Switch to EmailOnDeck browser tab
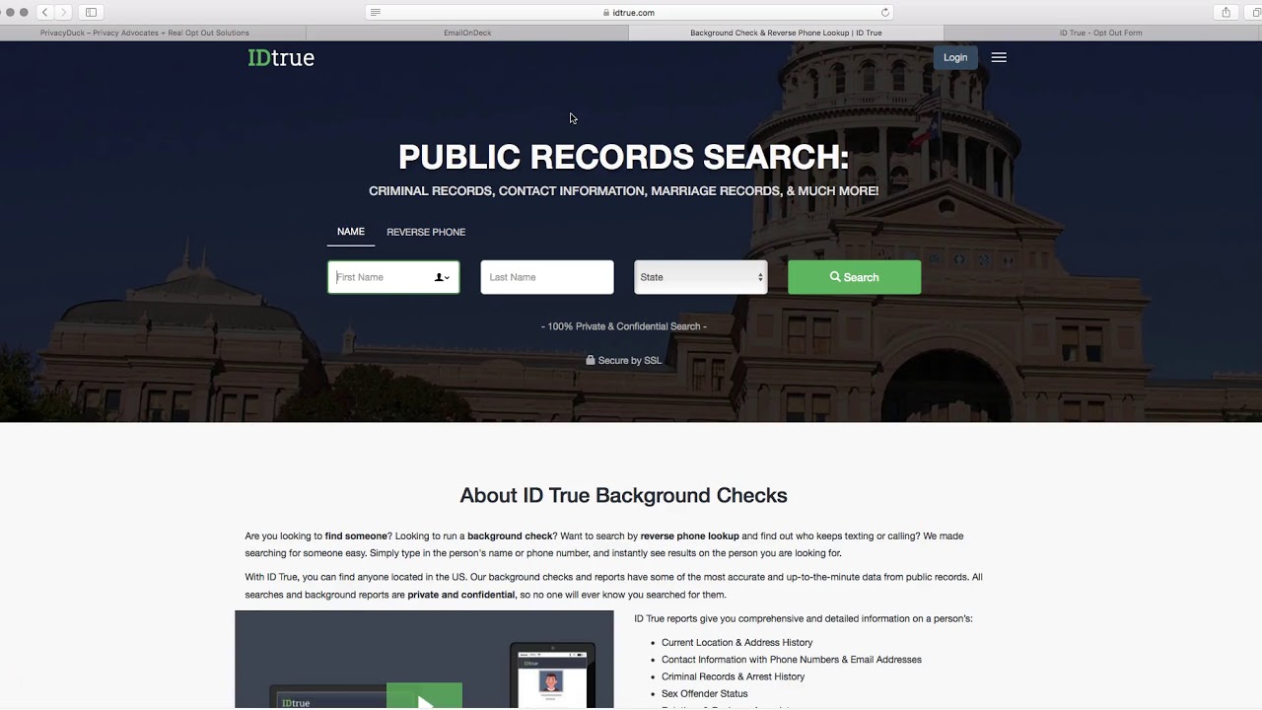The width and height of the screenshot is (1262, 710). click(x=467, y=33)
